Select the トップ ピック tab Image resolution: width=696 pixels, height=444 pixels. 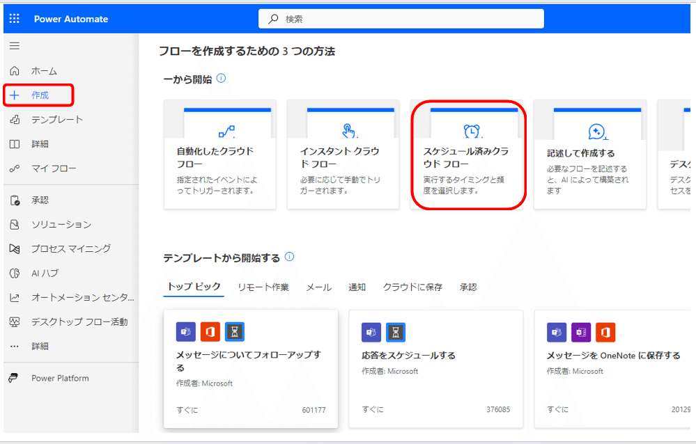click(x=194, y=287)
